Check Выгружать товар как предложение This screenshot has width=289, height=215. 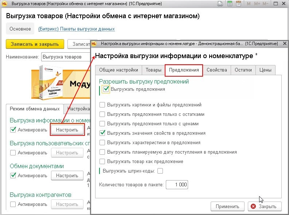click(102, 162)
